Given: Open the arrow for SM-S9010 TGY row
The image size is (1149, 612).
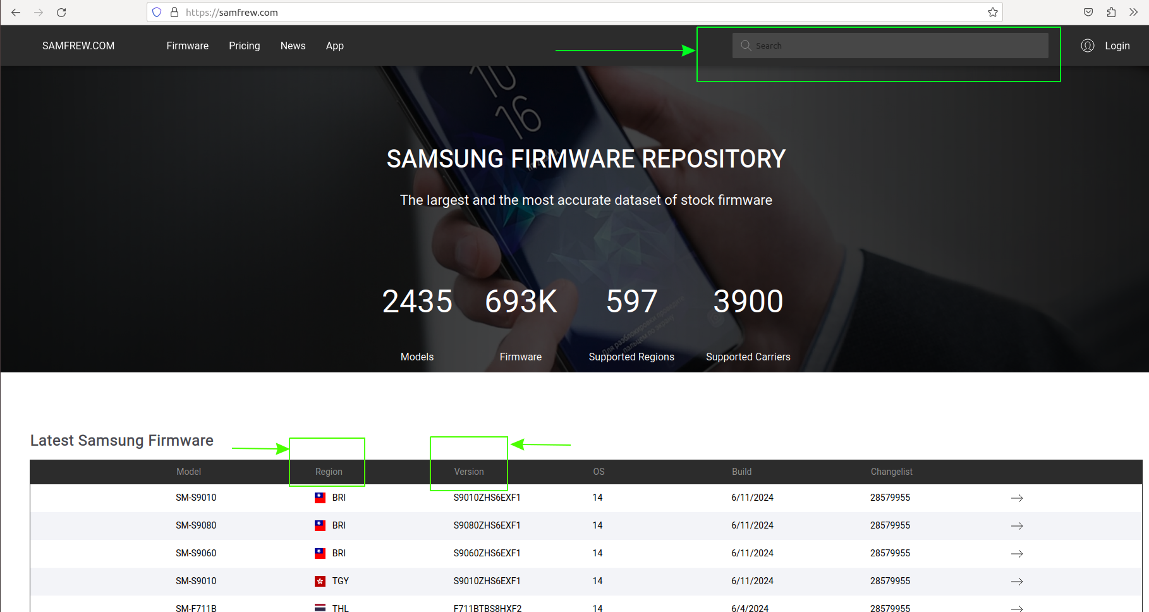Looking at the screenshot, I should click(1017, 582).
